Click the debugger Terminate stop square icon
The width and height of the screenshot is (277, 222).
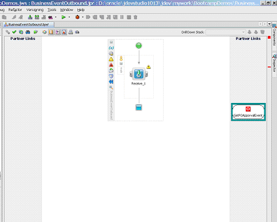129,17
